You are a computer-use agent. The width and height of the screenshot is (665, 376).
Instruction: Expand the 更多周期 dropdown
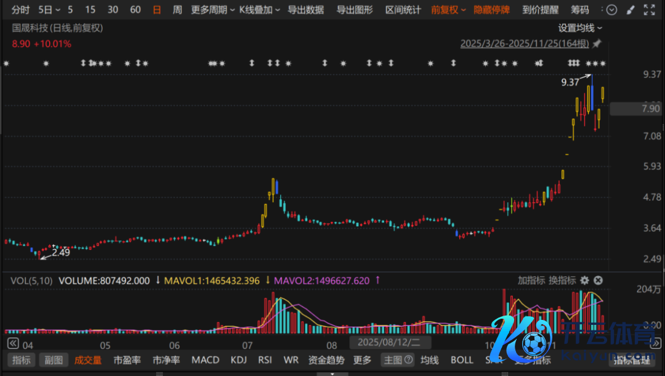pyautogui.click(x=213, y=10)
